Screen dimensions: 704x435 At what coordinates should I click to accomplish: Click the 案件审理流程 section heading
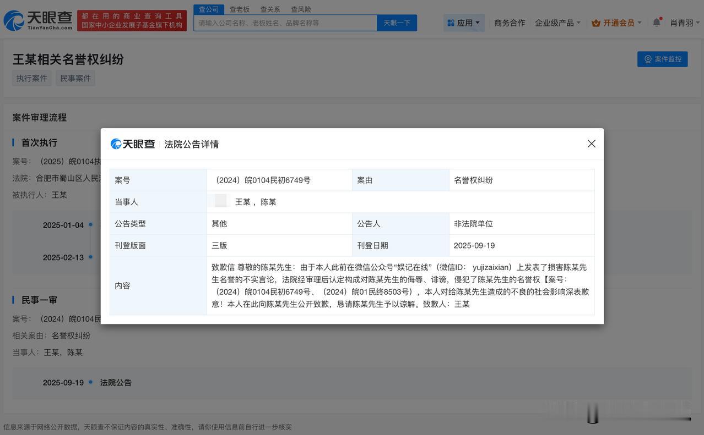click(x=40, y=117)
